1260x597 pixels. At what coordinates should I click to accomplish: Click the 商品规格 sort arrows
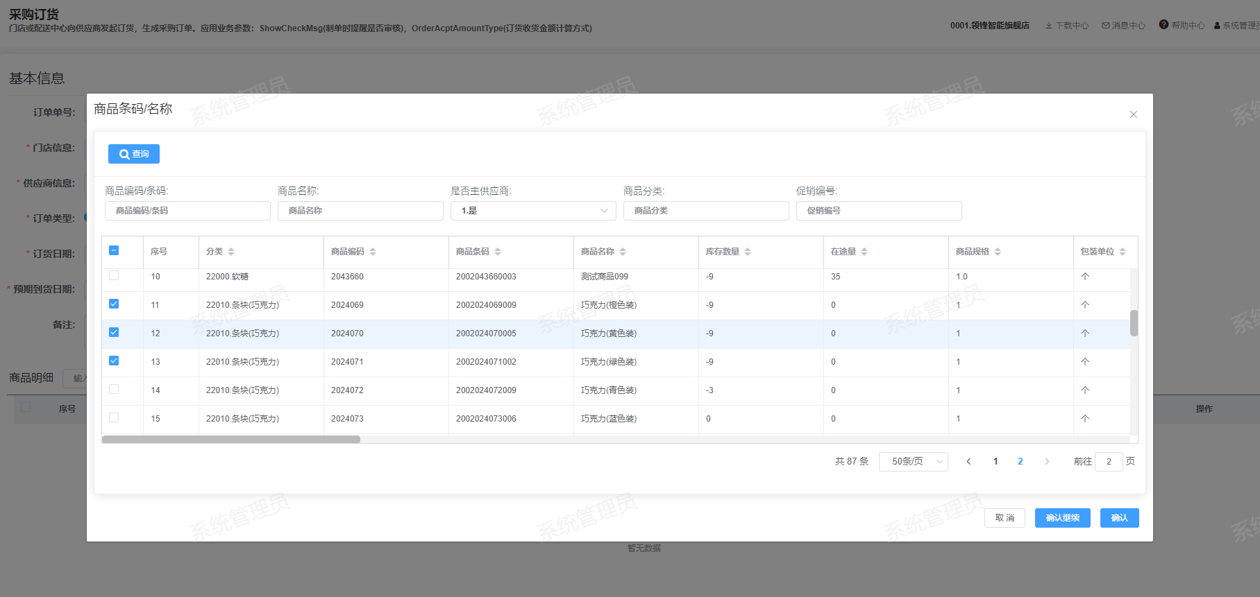point(998,252)
